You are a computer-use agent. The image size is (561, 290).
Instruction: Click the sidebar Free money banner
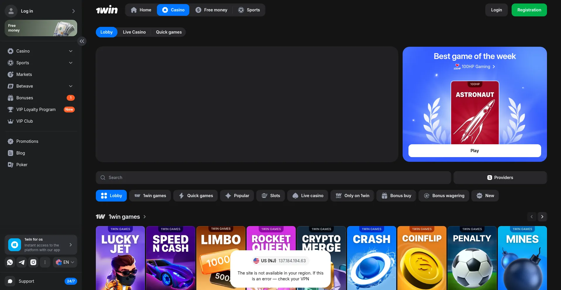pyautogui.click(x=41, y=28)
